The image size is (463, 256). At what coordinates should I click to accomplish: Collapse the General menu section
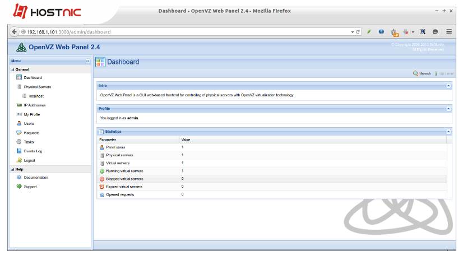tap(12, 69)
